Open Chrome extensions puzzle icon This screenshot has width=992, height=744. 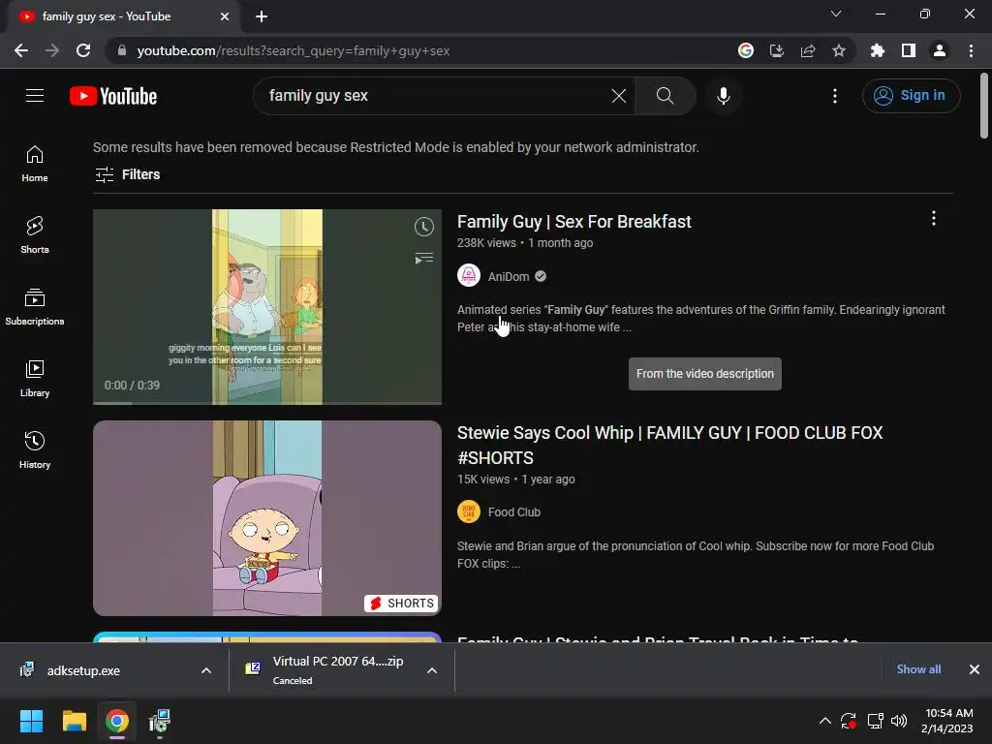[x=878, y=50]
